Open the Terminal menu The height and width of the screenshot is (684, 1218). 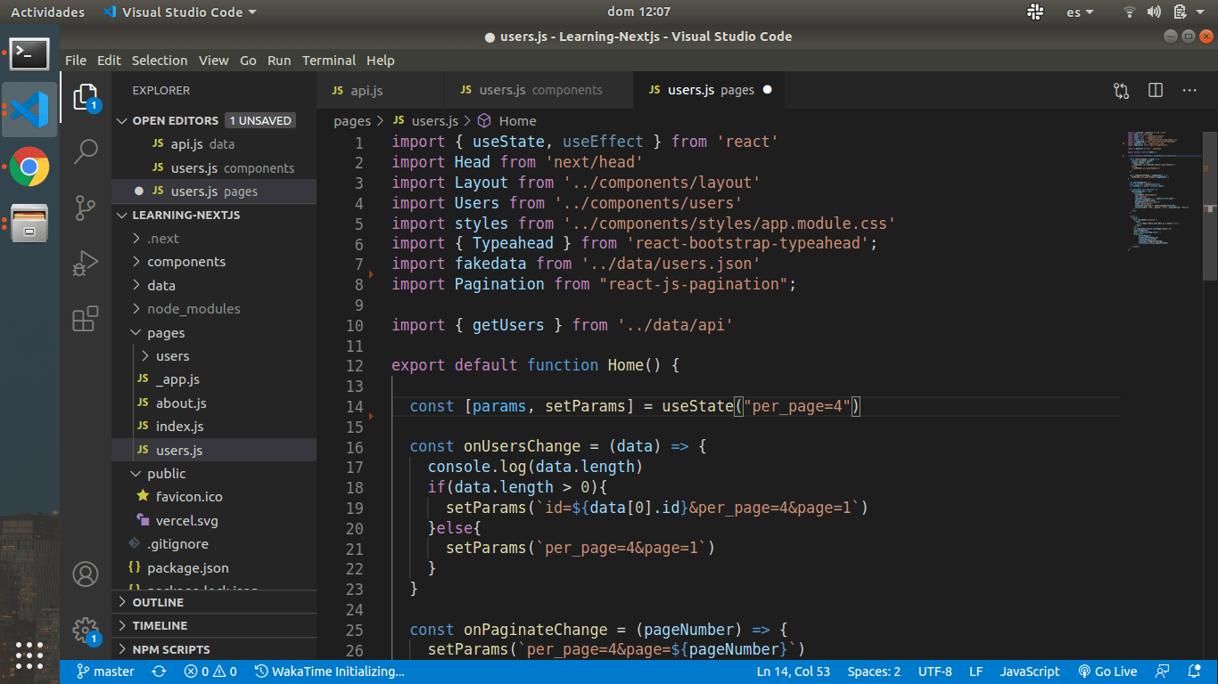click(328, 61)
